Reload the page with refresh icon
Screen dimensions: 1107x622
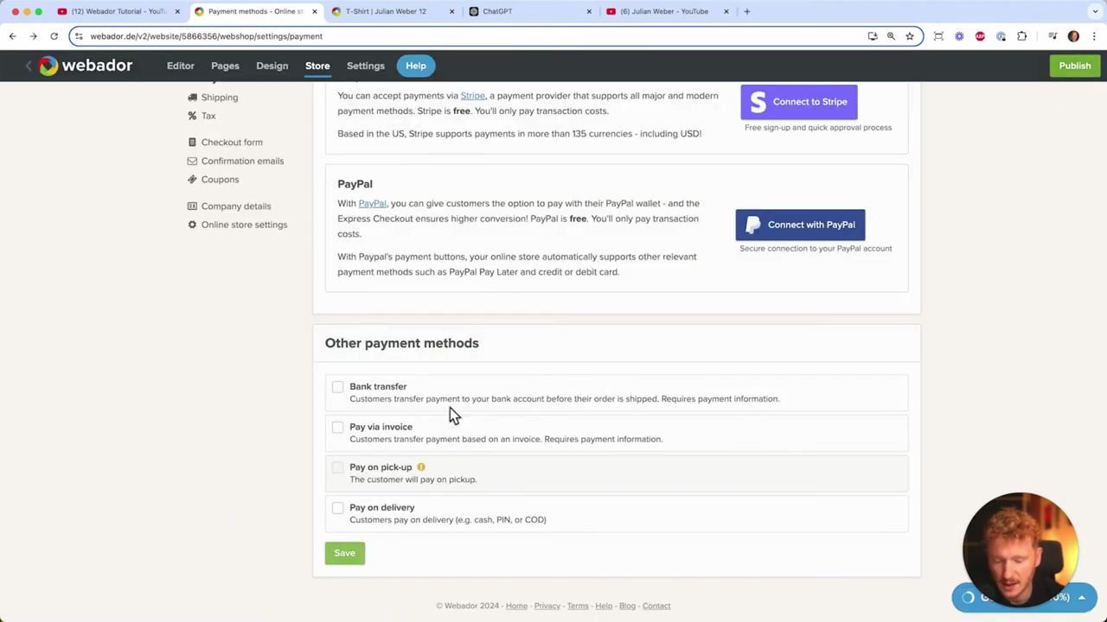(x=54, y=36)
